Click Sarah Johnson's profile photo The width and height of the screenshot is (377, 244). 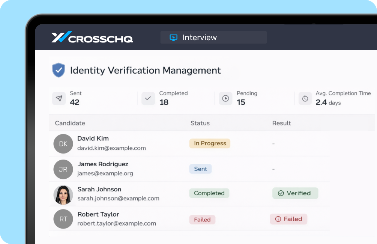coord(63,194)
